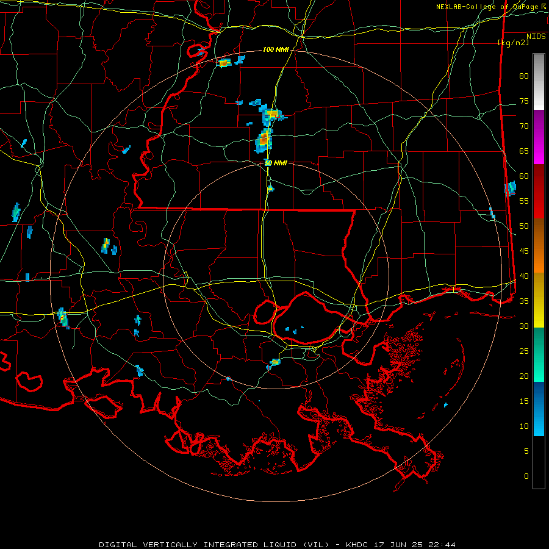
Task: Click the 65 value on the scale
Action: click(524, 151)
